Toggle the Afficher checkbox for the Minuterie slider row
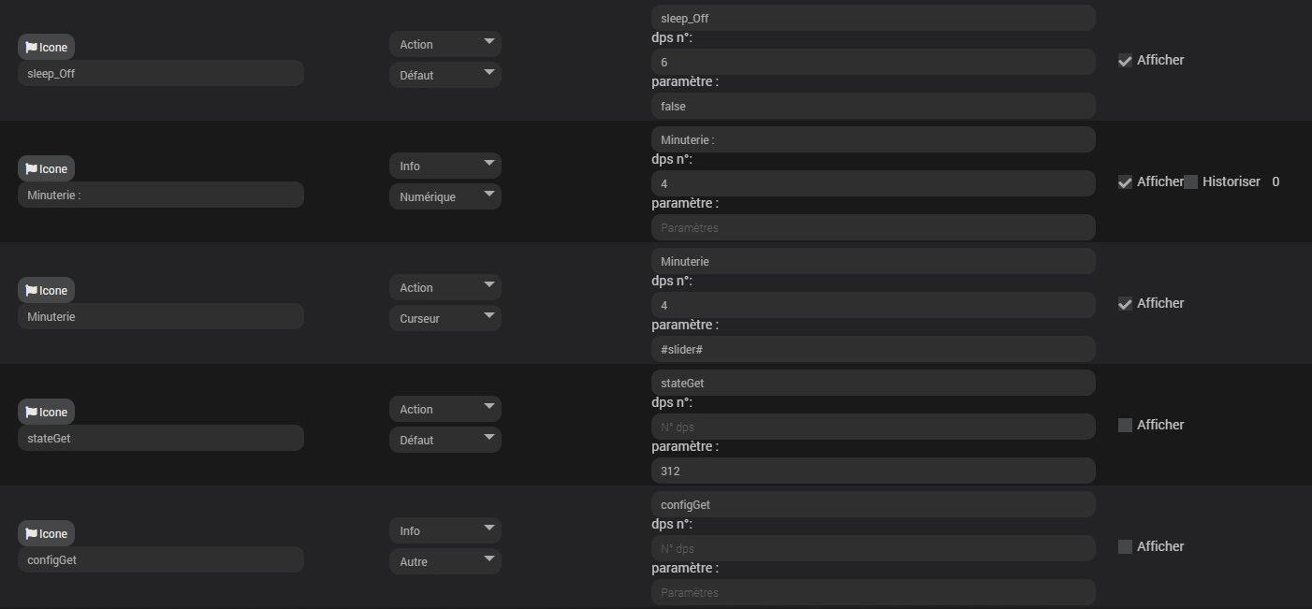The height and width of the screenshot is (609, 1312). pos(1125,304)
